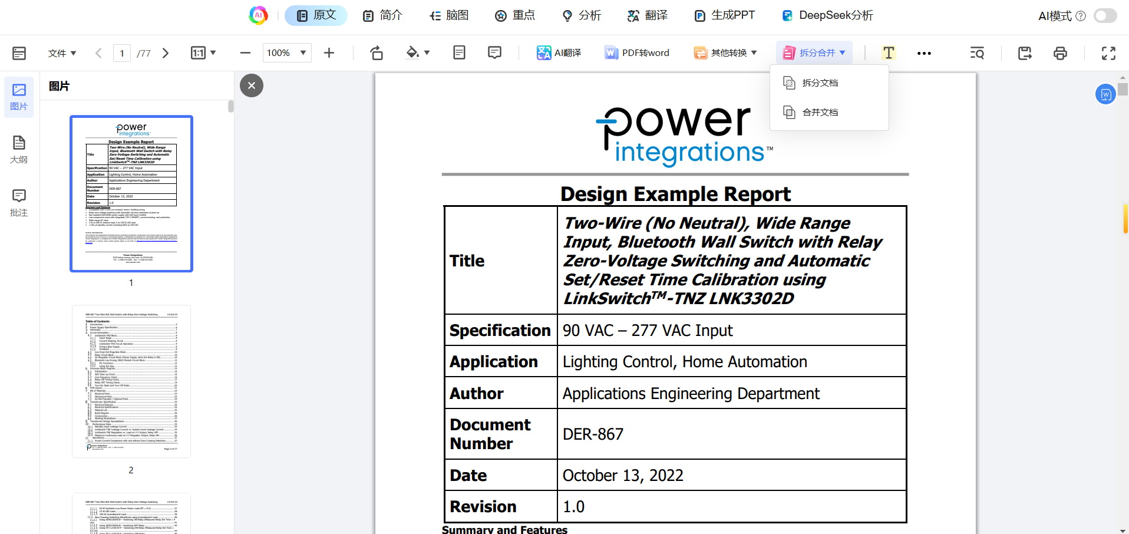
Task: Click the "Summary and Features" heading
Action: [x=504, y=529]
